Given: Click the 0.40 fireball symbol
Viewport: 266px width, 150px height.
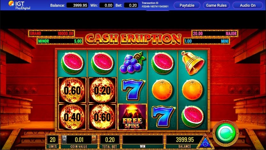Looking at the screenshot, I should [x=72, y=117].
